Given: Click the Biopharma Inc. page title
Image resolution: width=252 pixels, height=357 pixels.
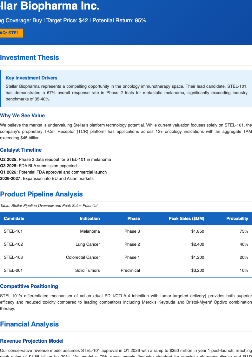Looking at the screenshot, I should (x=50, y=6).
